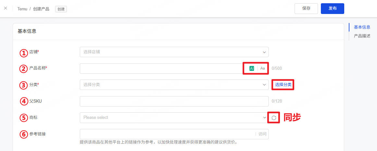Click the 保存 save button
This screenshot has width=377, height=151.
click(306, 8)
